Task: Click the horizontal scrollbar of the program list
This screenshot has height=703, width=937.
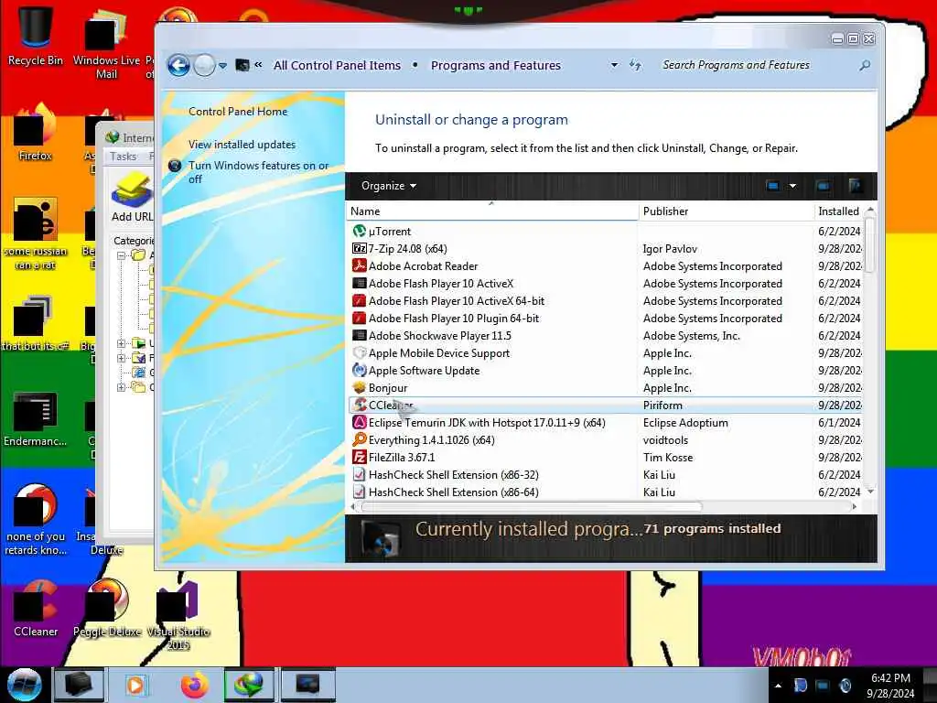Action: pos(531,507)
